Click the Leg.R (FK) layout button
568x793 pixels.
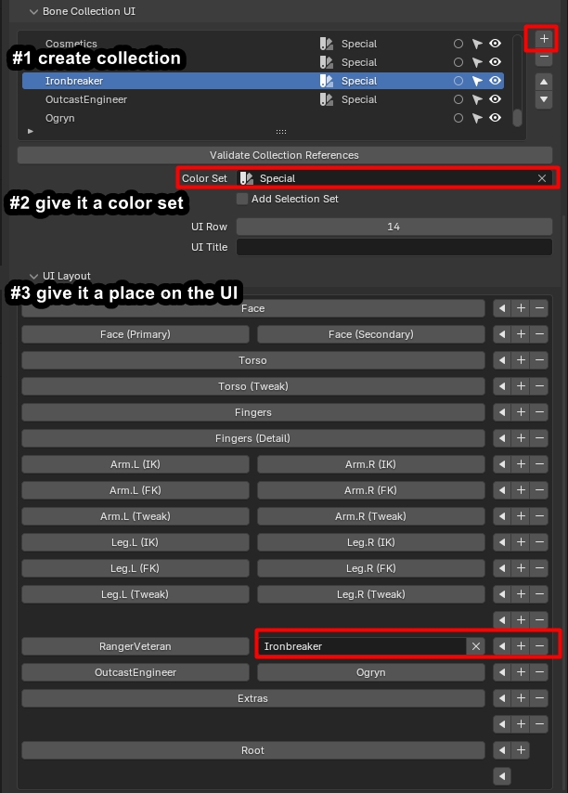pos(371,568)
